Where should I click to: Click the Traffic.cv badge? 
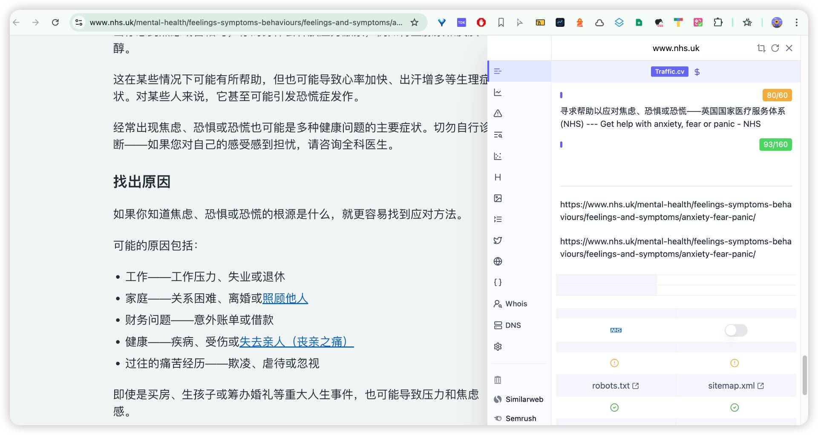click(669, 72)
